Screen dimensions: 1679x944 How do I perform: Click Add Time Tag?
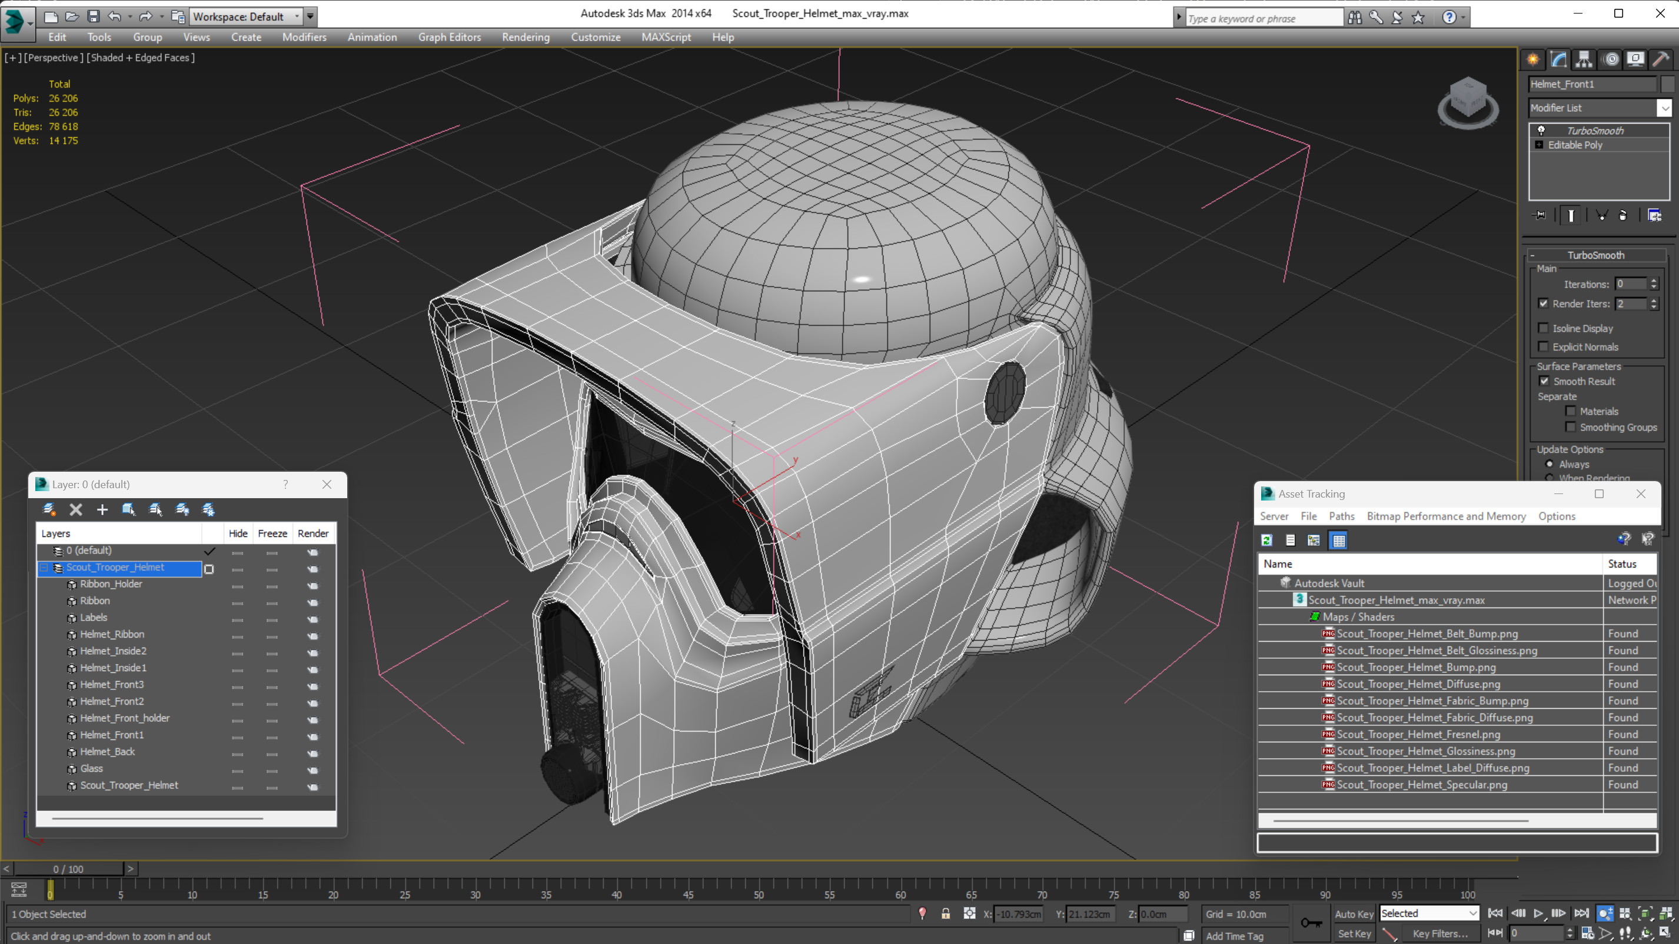[1234, 936]
